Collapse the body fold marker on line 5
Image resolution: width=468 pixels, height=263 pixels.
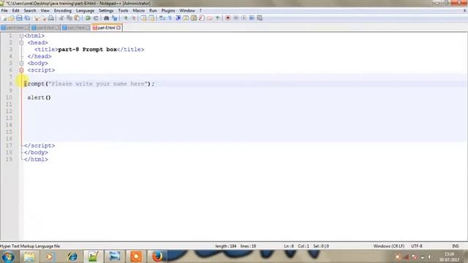[21, 64]
